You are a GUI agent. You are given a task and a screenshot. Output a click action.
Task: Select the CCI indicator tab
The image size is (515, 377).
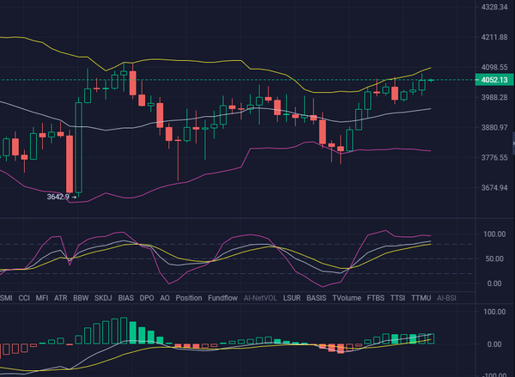tap(24, 298)
